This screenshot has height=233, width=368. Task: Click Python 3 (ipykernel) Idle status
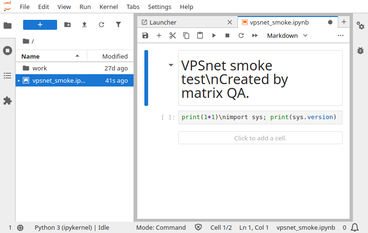72,228
